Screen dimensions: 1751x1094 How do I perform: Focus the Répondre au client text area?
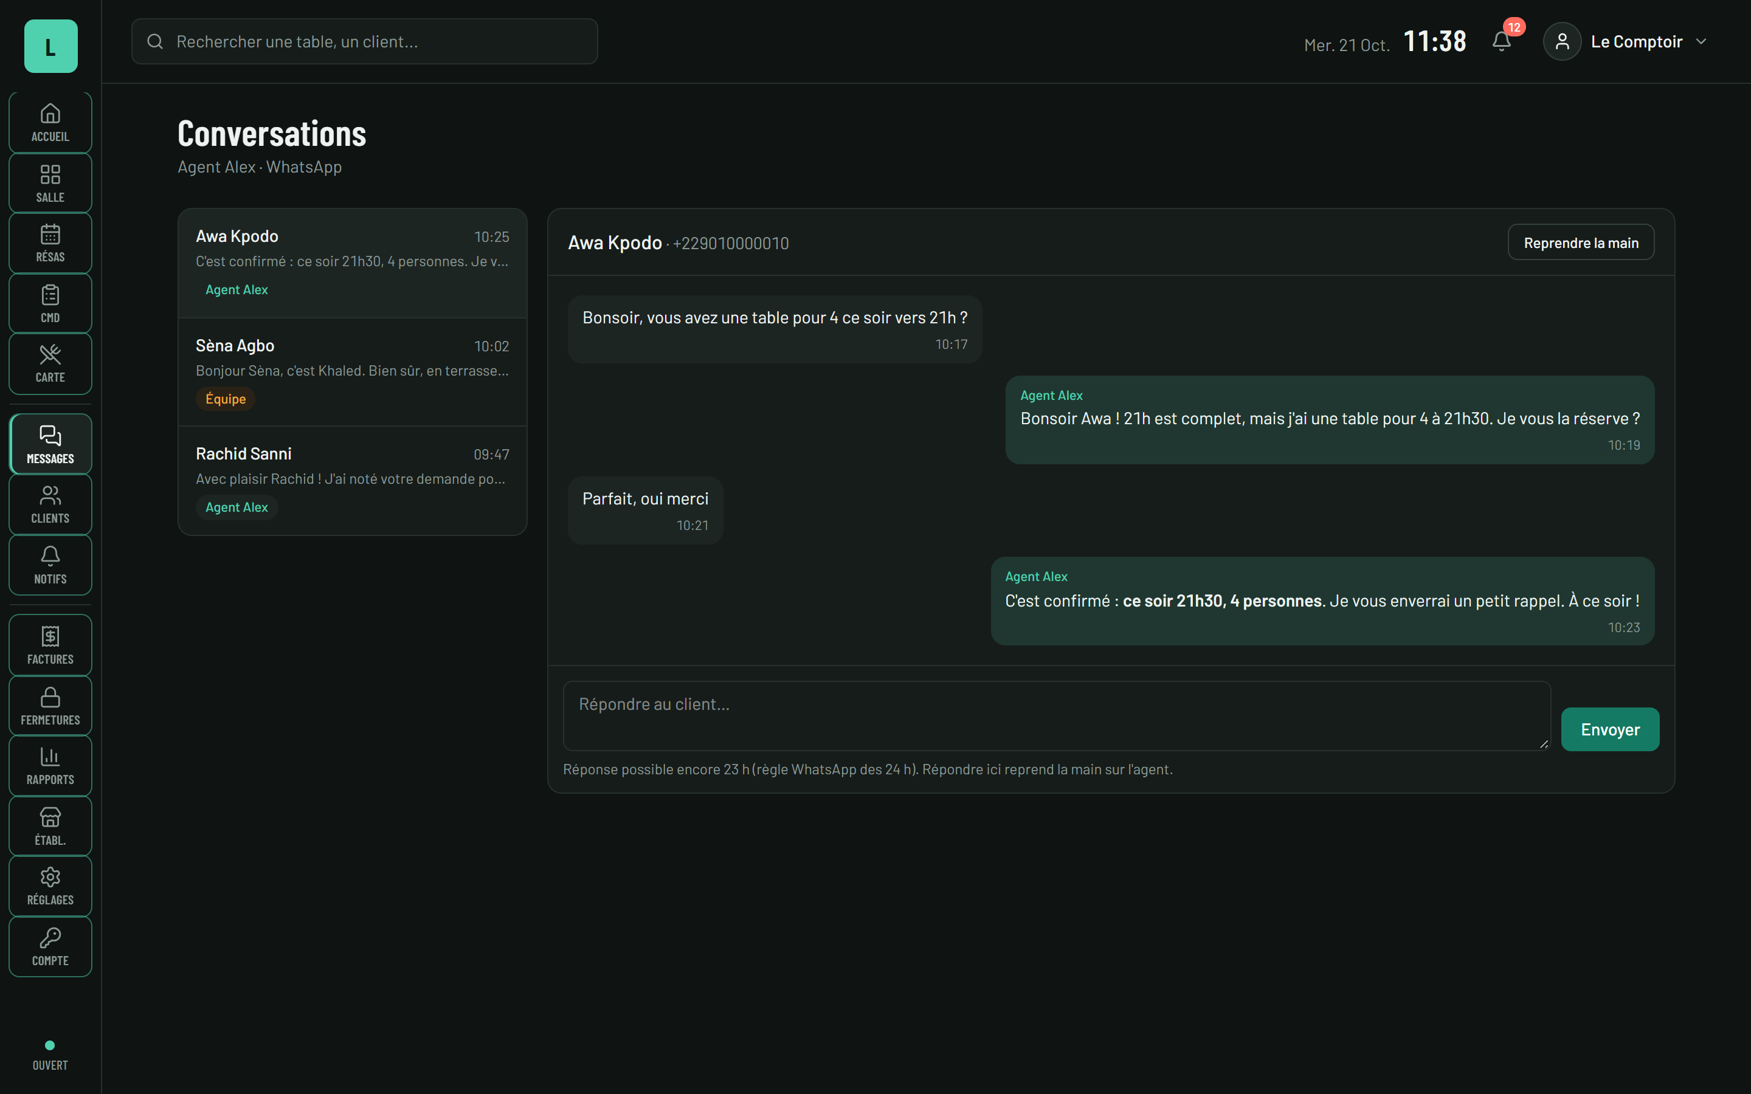click(x=1057, y=715)
